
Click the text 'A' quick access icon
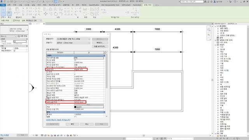click(43, 2)
